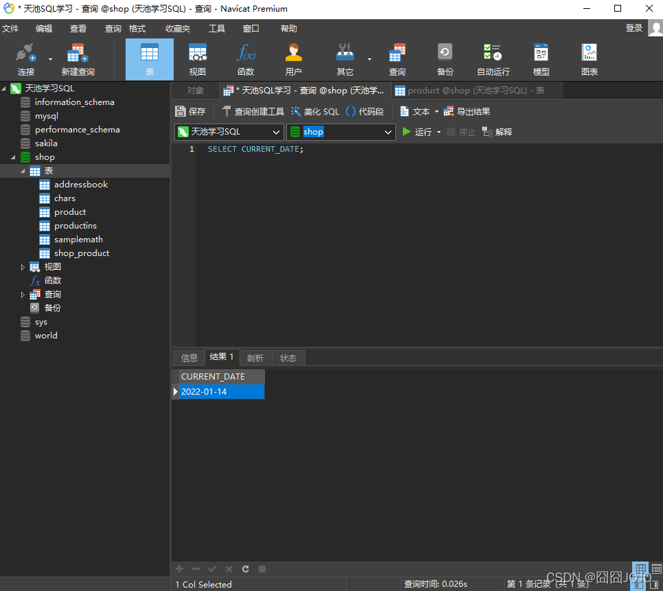Open the Query Builder (查询创建工具)

click(x=253, y=111)
